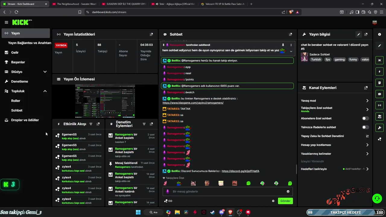This screenshot has width=386, height=217.
Task: Toggle stream stats widget in right sidebar
Action: pos(379,105)
